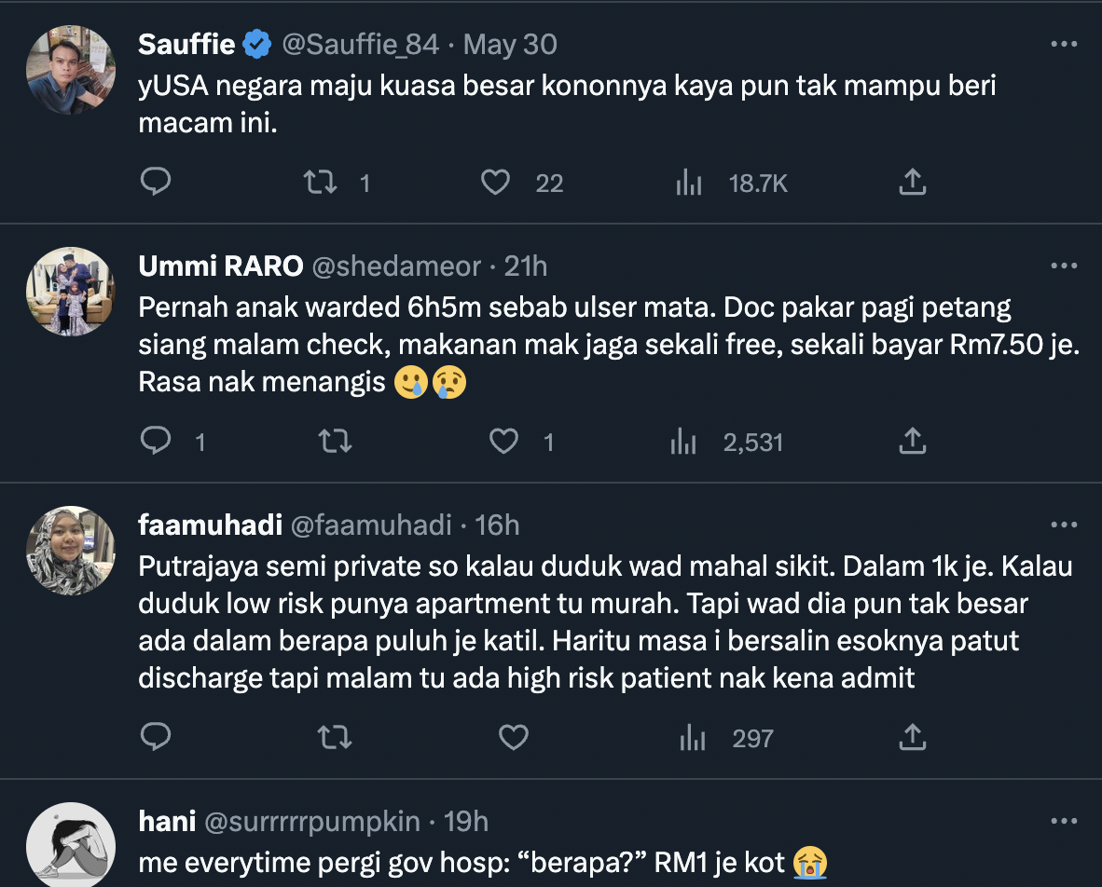Viewport: 1102px width, 887px height.
Task: Open more options on Sauffie's tweet
Action: (x=1064, y=44)
